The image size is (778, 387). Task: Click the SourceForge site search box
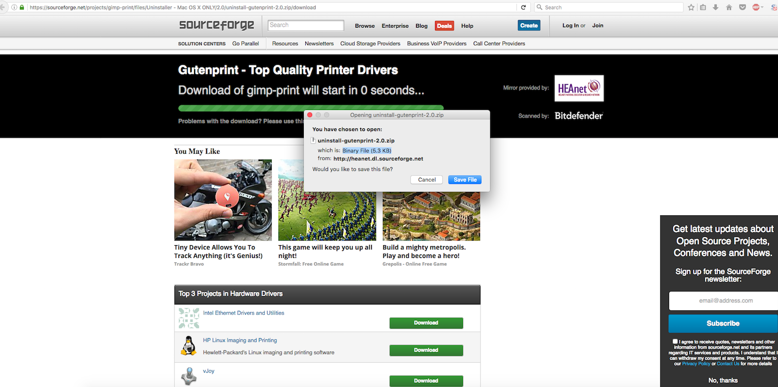[x=306, y=25]
